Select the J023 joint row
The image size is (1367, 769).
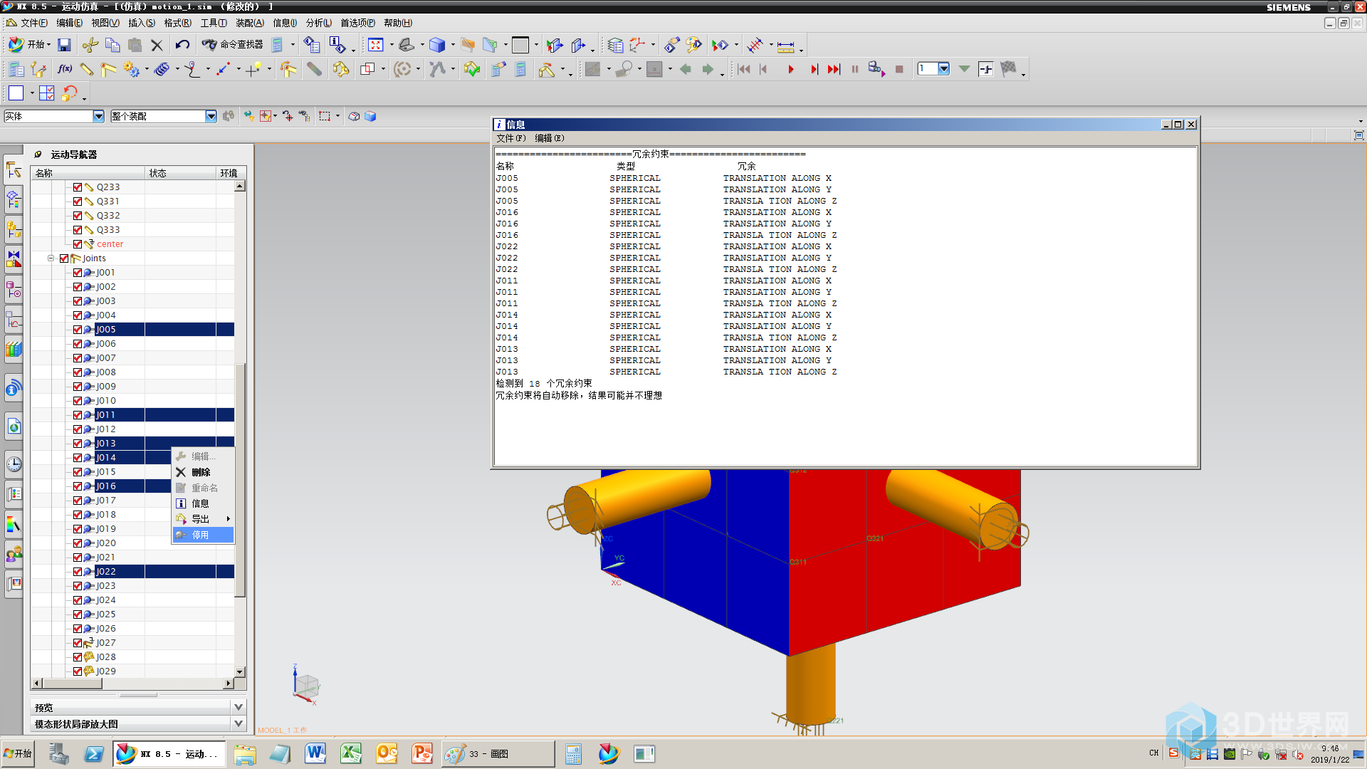(x=133, y=586)
